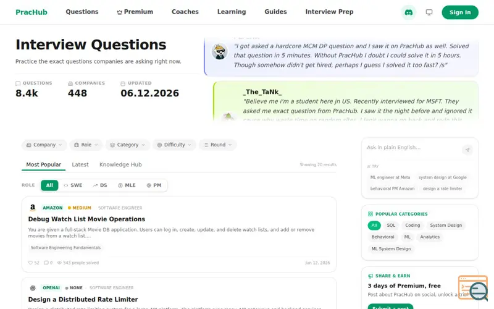Select System Design category chip
The image size is (494, 309).
coord(446,226)
